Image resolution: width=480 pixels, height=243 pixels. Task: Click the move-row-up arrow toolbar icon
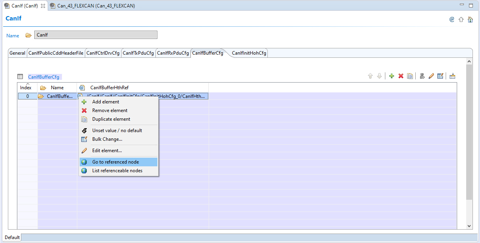(370, 75)
